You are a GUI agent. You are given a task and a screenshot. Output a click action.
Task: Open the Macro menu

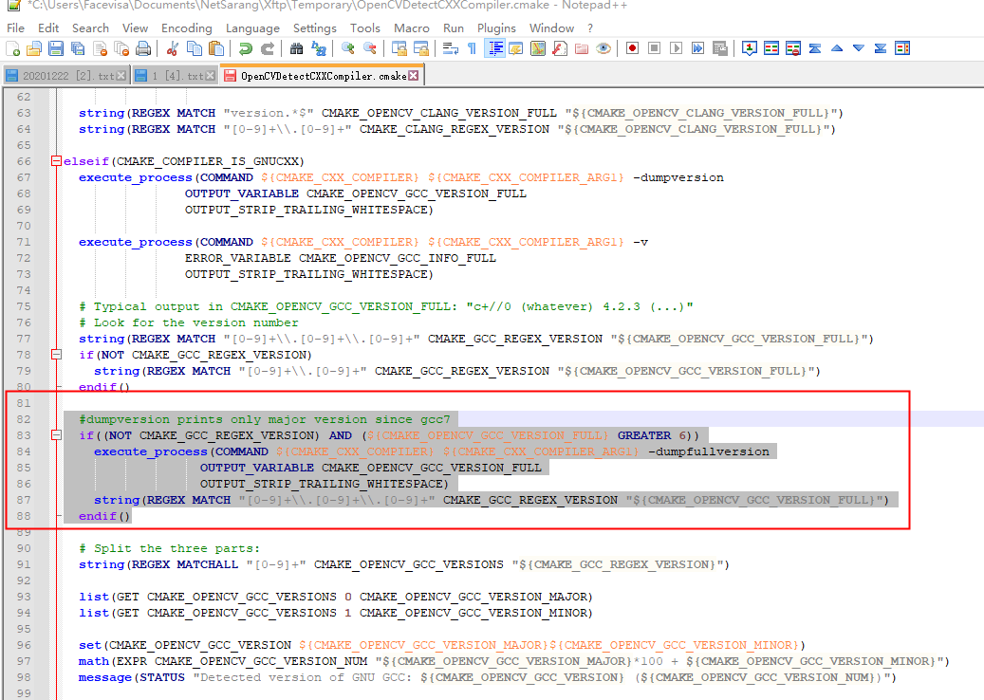(x=412, y=28)
